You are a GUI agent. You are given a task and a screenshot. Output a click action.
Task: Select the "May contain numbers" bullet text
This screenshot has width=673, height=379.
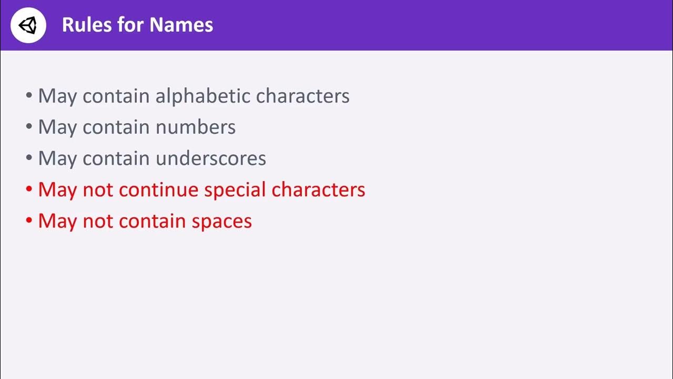coord(137,127)
